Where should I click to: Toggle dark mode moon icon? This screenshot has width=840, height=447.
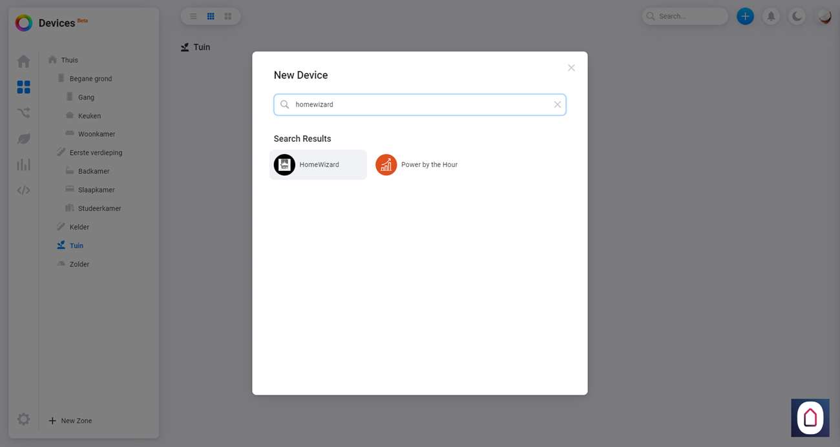pos(797,16)
